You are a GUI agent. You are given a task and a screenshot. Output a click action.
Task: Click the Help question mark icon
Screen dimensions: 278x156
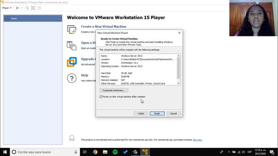tap(72, 78)
